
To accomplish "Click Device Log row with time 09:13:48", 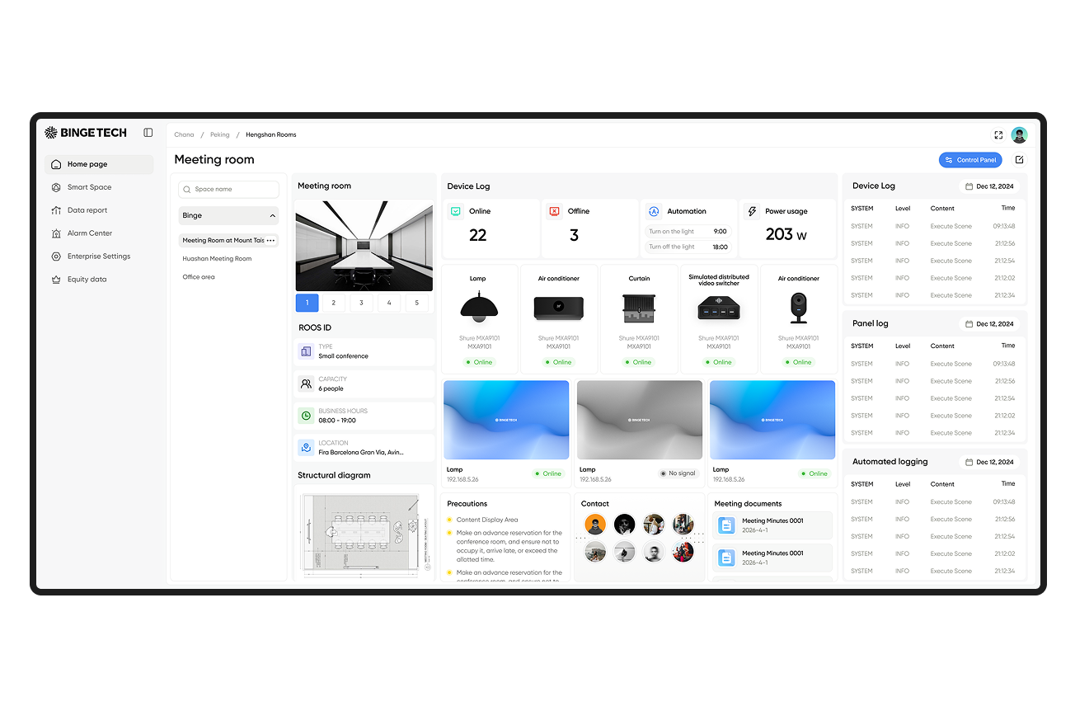I will (934, 226).
